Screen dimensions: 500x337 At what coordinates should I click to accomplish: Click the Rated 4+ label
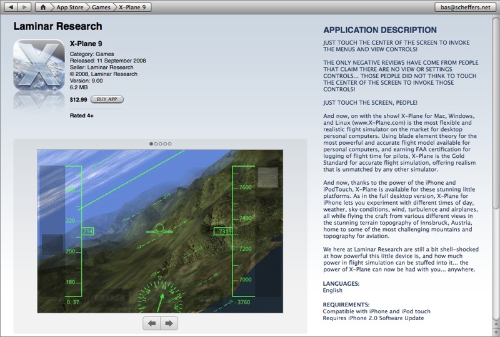[82, 115]
